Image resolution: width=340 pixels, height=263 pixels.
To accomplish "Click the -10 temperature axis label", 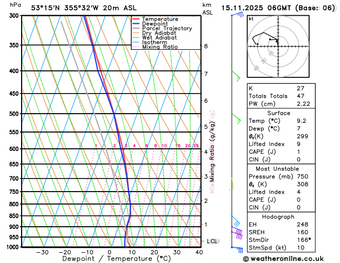I will [x=87, y=252].
